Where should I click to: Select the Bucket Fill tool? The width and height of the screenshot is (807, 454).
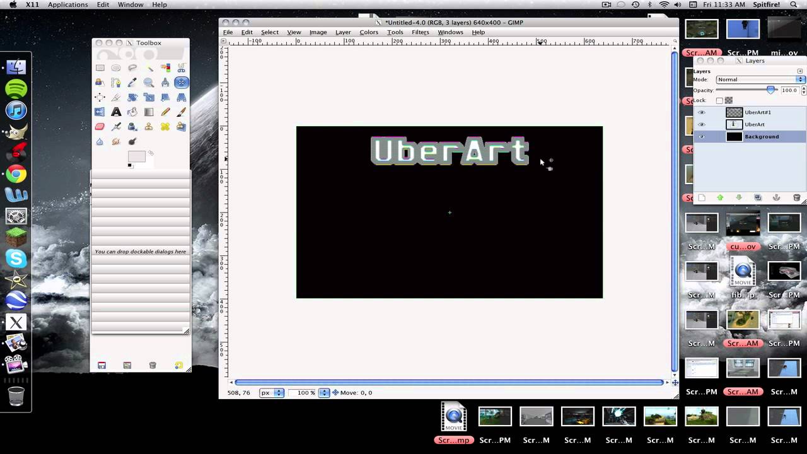132,112
